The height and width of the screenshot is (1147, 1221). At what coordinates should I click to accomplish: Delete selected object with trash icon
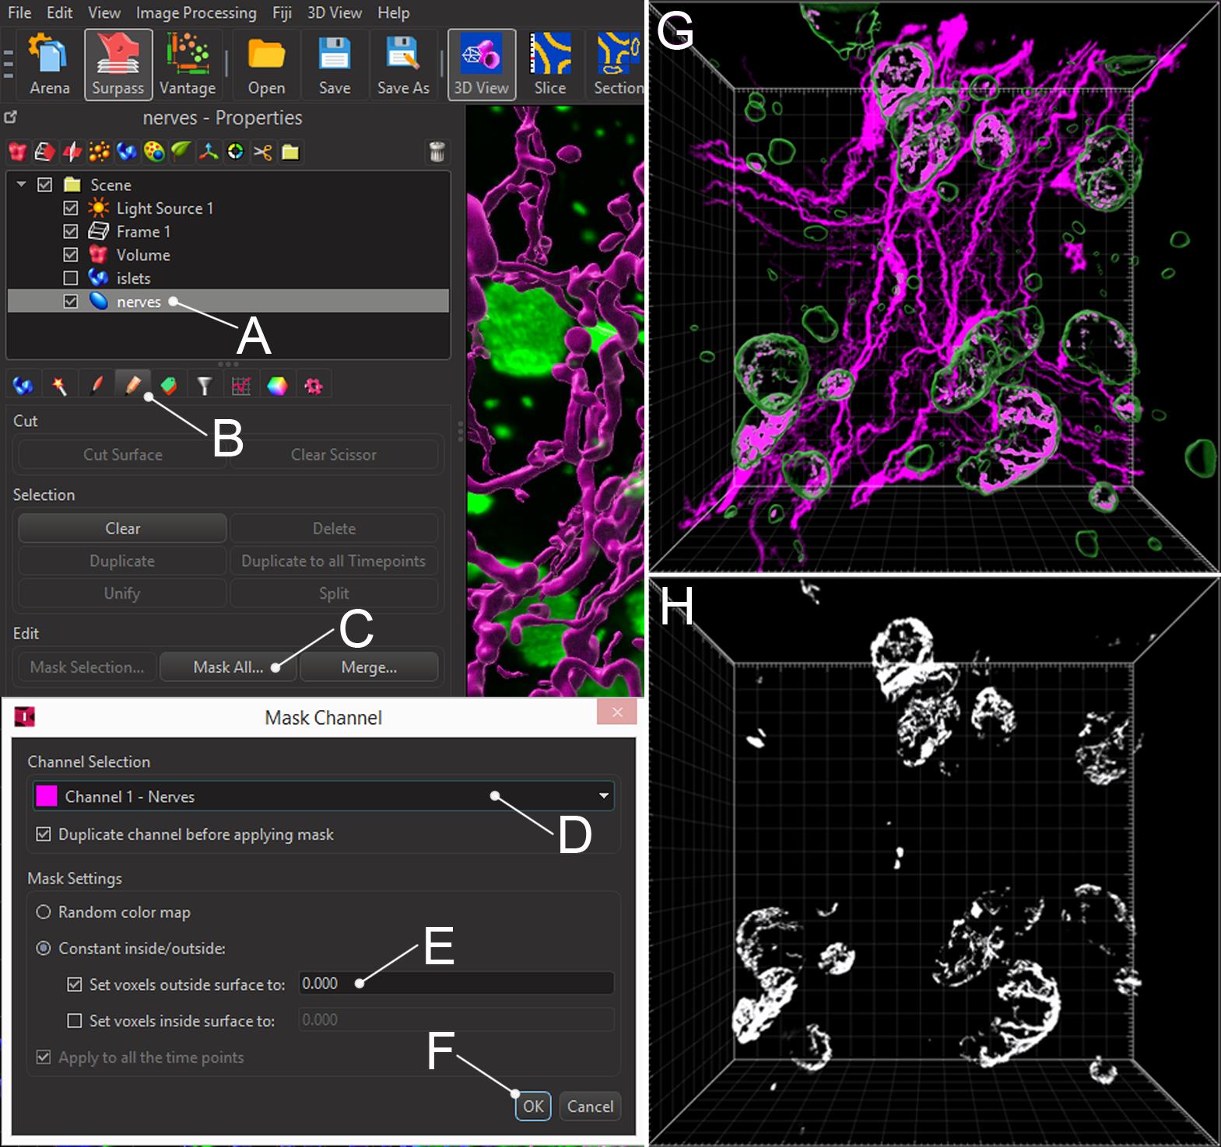coord(437,152)
